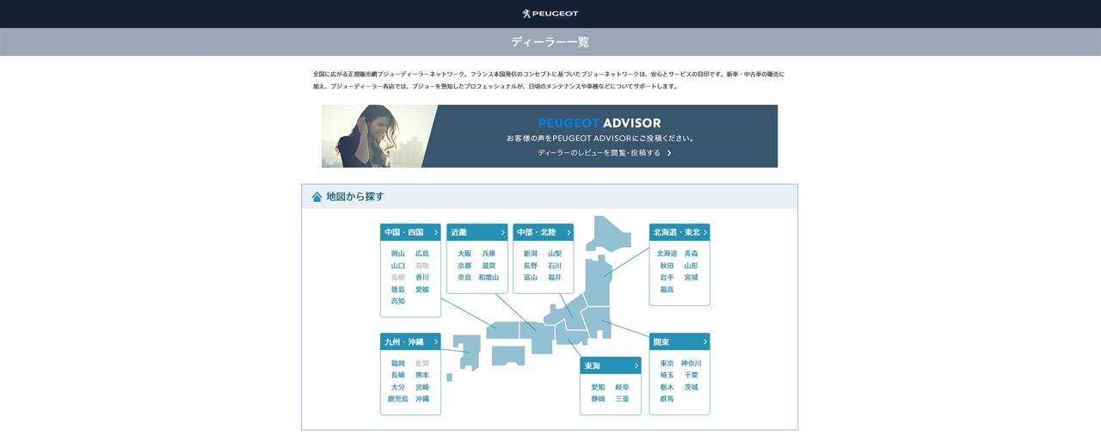Select 岡山 prefecture link
This screenshot has height=436, width=1101.
397,254
